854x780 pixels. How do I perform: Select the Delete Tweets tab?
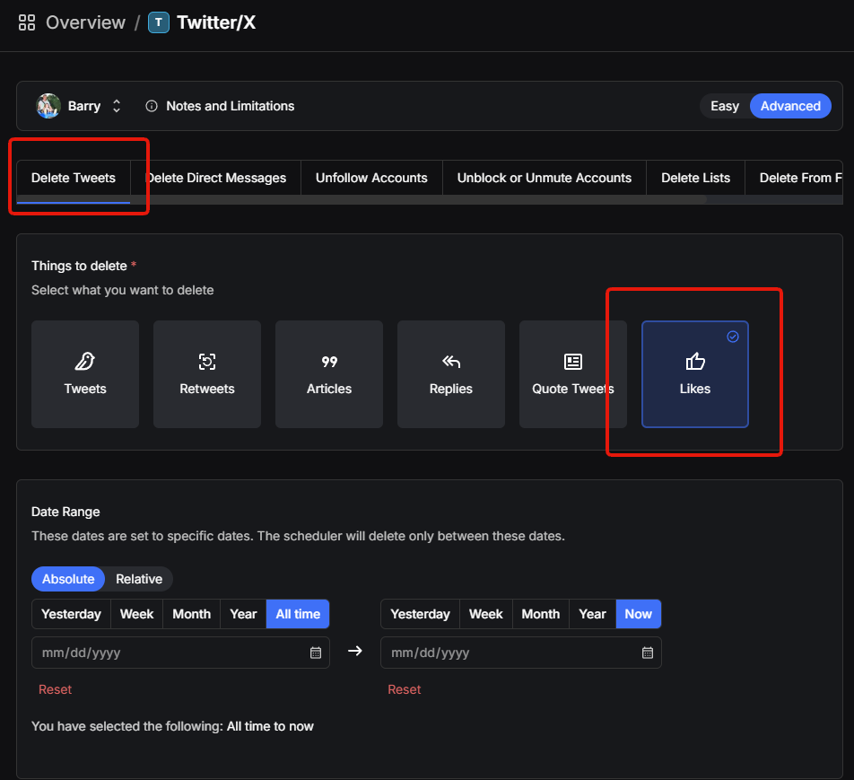[x=74, y=178]
